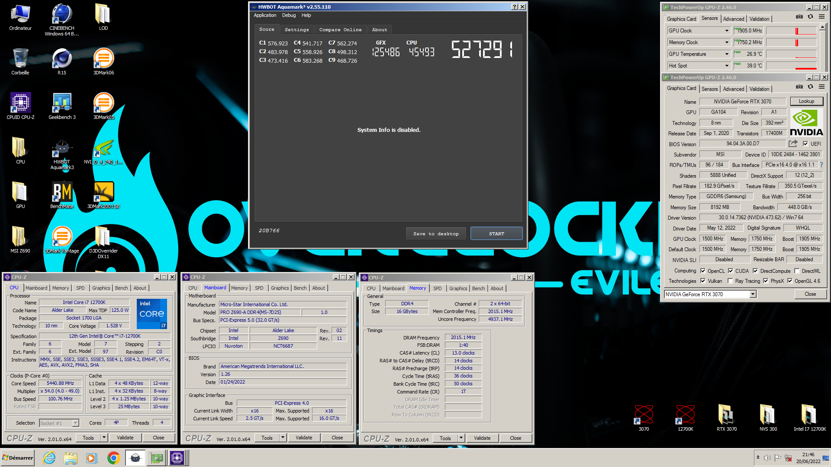The image size is (831, 467).
Task: Click the GPU Clock sensor graph
Action: click(x=791, y=31)
